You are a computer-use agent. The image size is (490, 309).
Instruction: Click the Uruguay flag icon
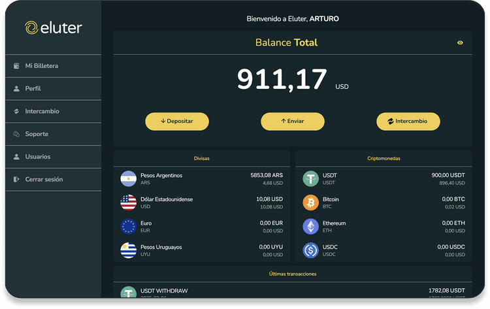point(128,250)
